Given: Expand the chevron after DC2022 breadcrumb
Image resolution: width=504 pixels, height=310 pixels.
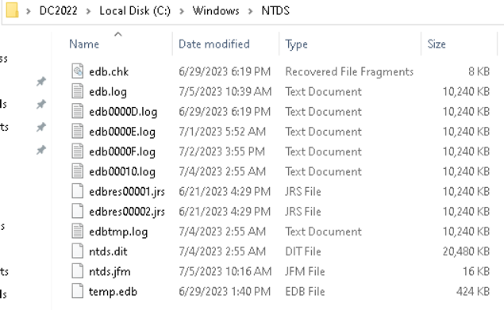Looking at the screenshot, I should click(88, 11).
